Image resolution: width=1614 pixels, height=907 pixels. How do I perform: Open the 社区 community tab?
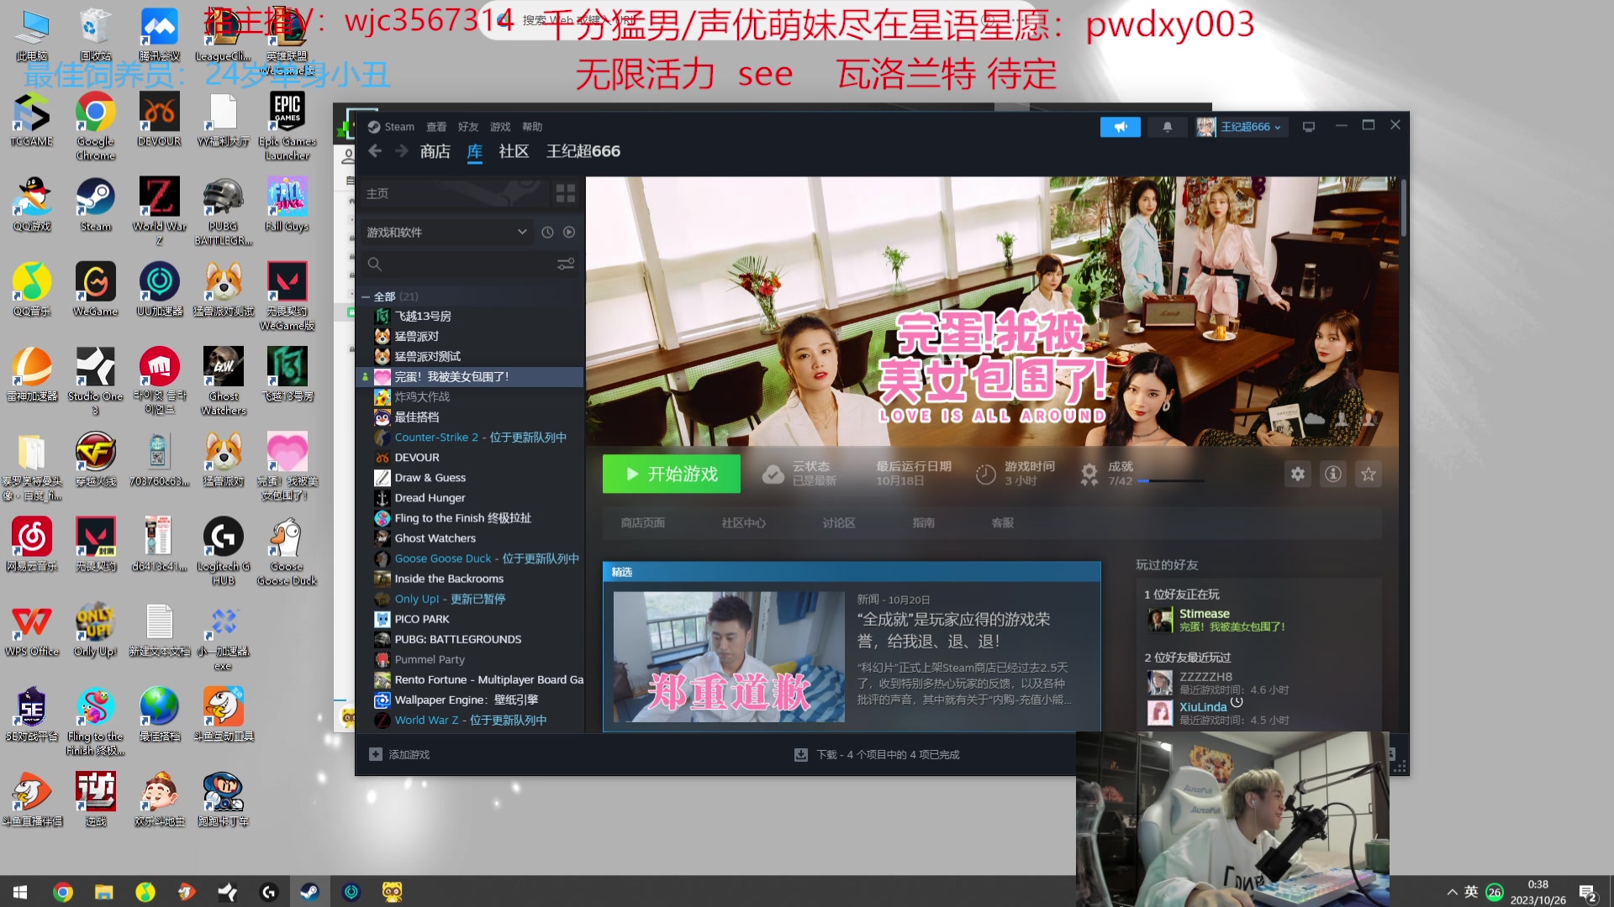[x=514, y=151]
